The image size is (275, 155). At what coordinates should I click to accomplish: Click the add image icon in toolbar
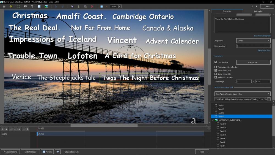point(46,6)
